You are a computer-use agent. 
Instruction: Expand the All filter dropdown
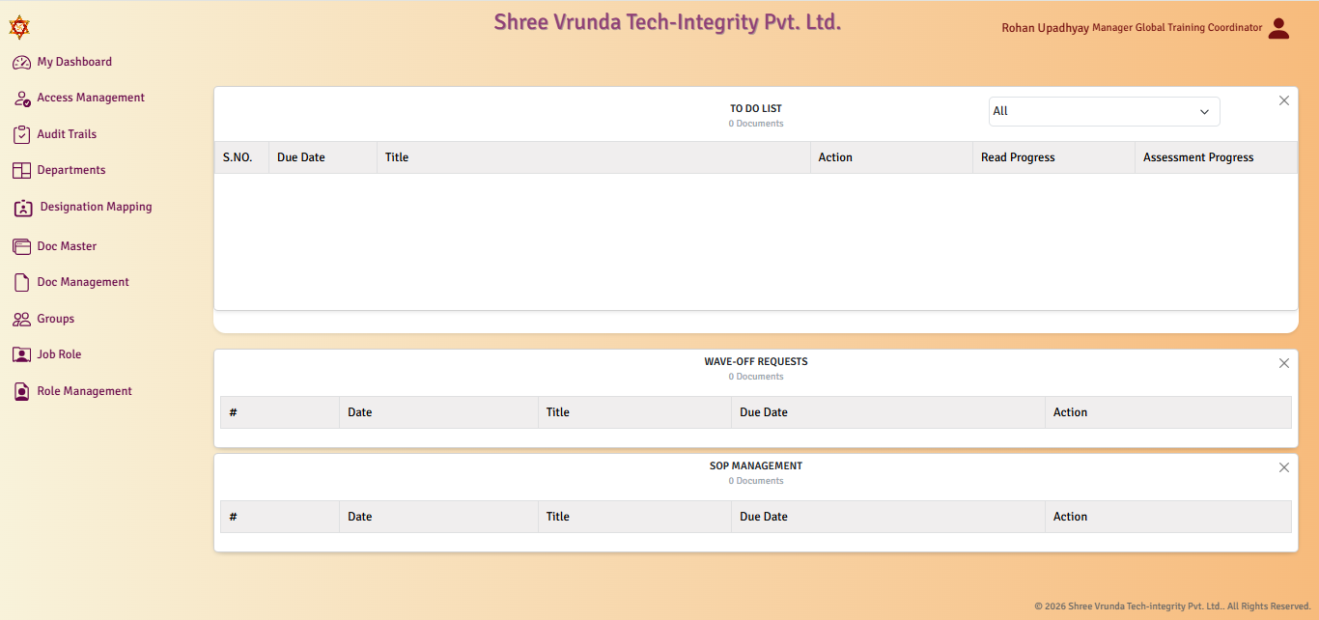[x=1104, y=111]
